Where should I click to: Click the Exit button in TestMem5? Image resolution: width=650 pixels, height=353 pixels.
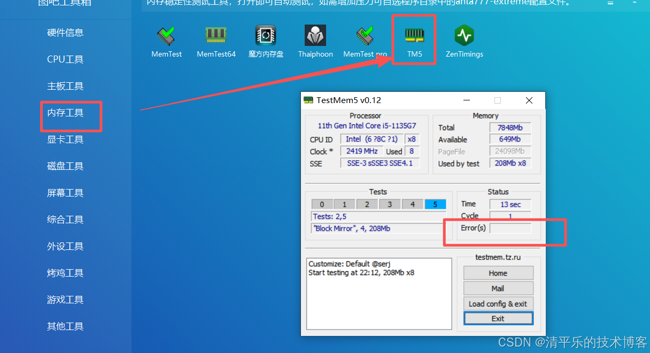[498, 318]
